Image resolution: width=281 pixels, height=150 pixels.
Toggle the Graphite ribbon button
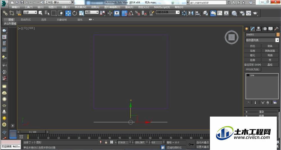point(213,13)
